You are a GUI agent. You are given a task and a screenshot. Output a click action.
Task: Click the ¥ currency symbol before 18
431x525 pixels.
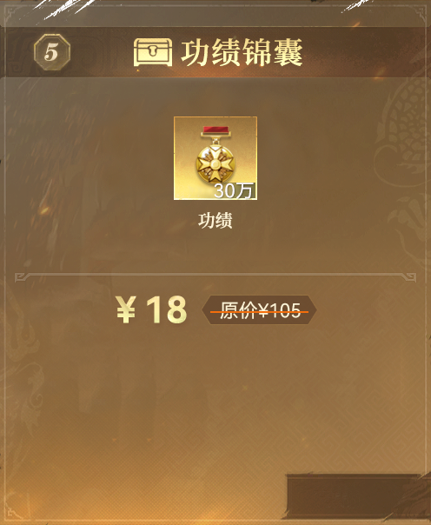click(x=126, y=309)
